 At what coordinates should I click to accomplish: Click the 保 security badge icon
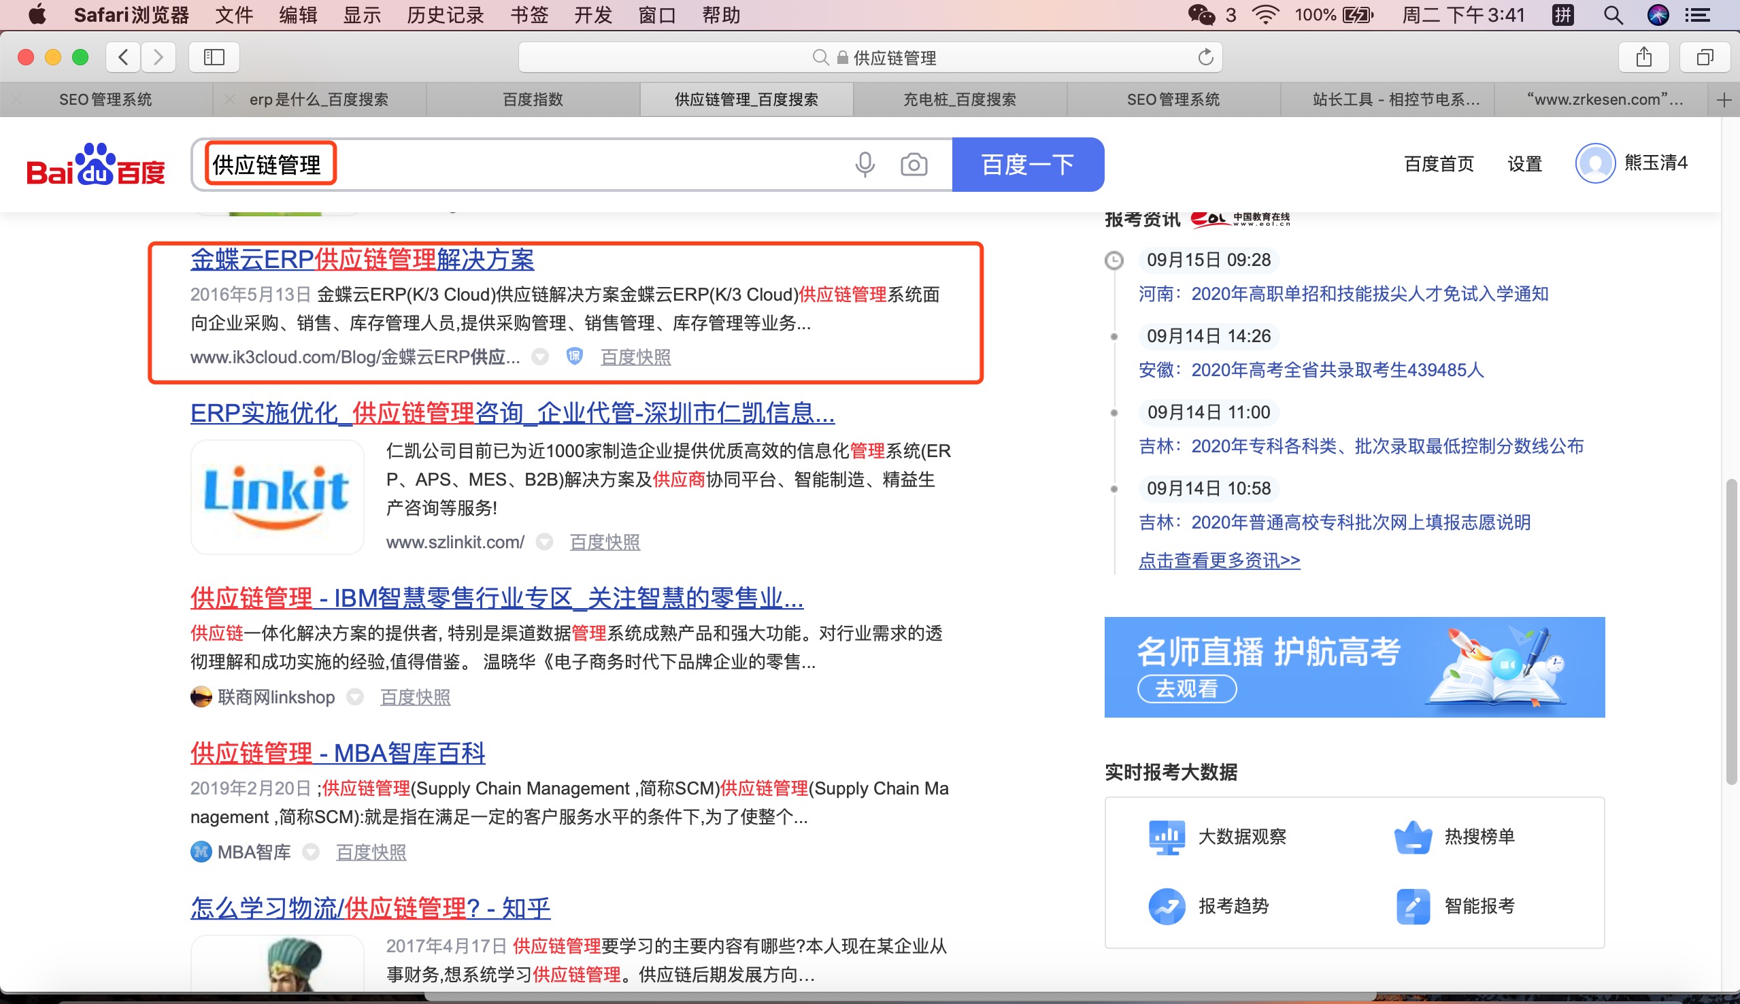(x=574, y=356)
